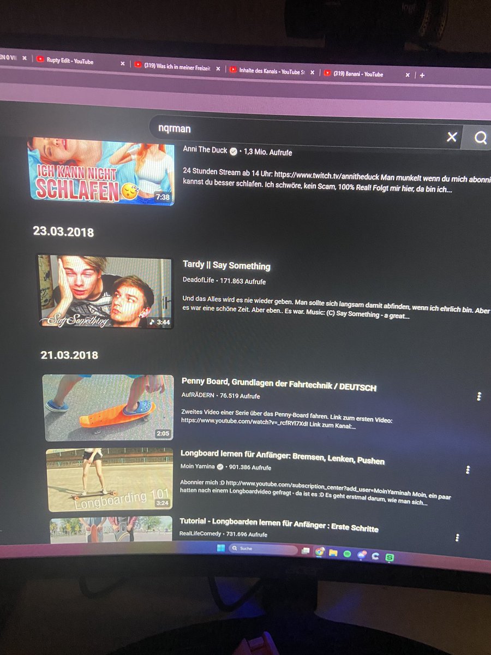Viewport: 491px width, 655px height.
Task: Click the Chrome icon in the taskbar
Action: tap(320, 551)
